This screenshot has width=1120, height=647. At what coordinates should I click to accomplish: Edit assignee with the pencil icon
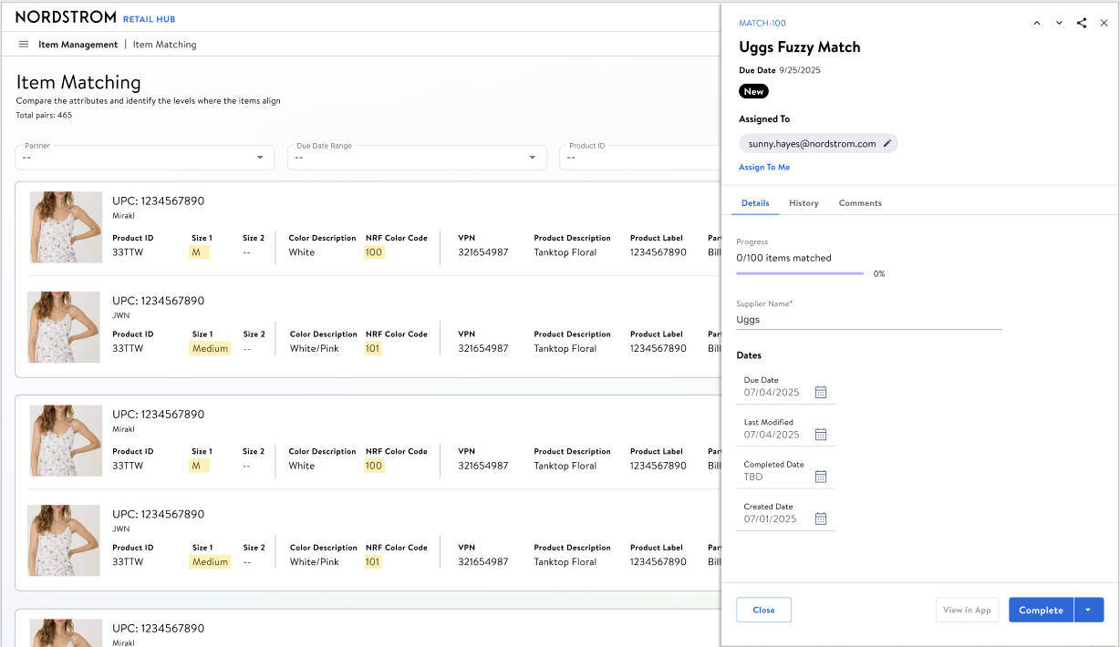point(887,143)
